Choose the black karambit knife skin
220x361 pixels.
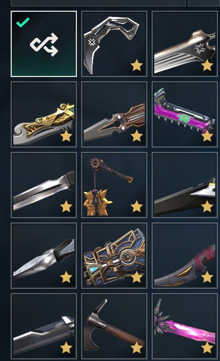114,44
